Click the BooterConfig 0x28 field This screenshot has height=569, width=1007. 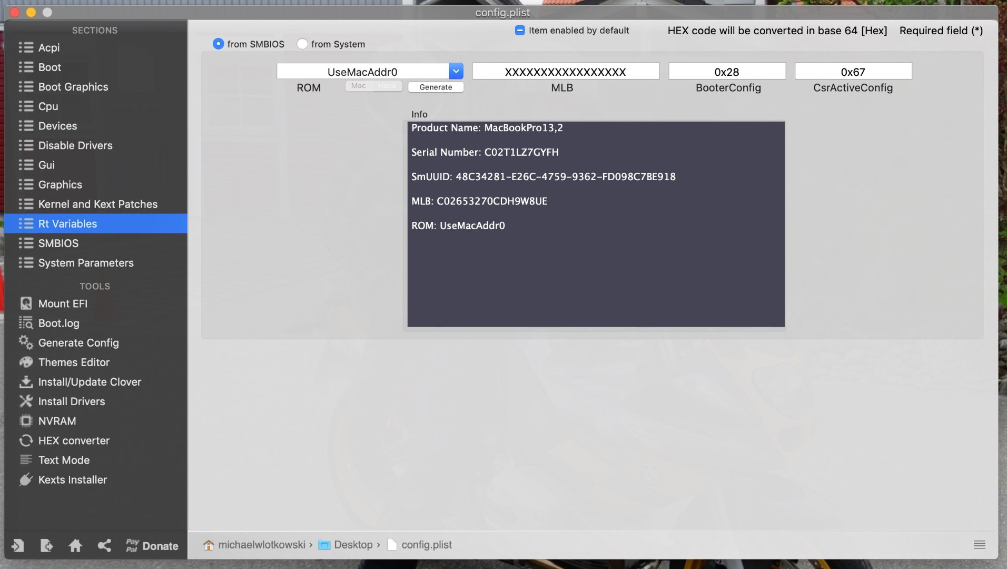click(727, 71)
